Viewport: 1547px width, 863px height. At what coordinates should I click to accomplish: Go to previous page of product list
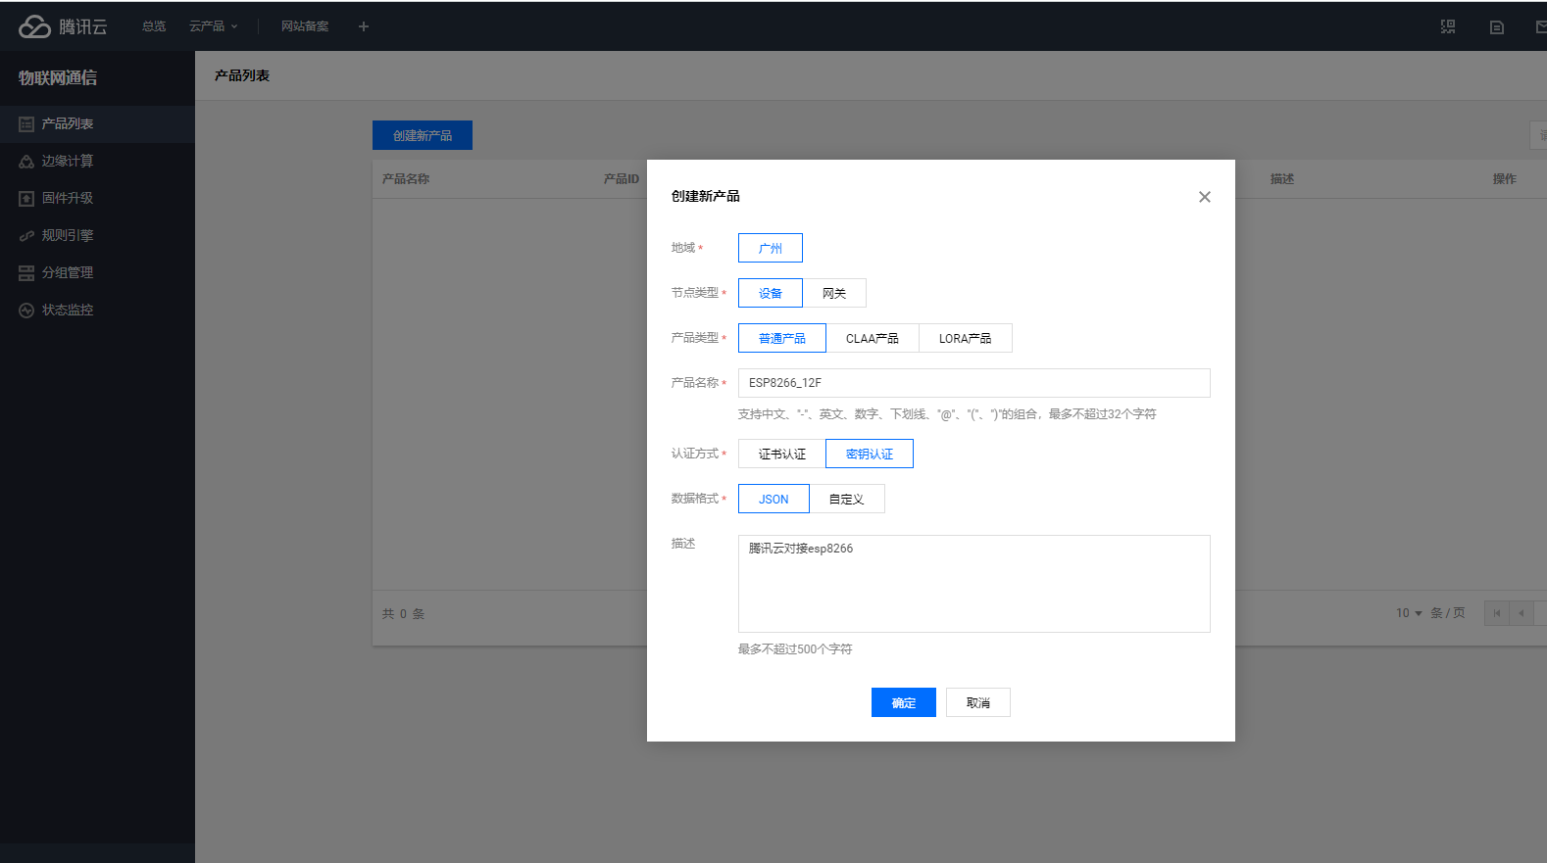[x=1522, y=613]
